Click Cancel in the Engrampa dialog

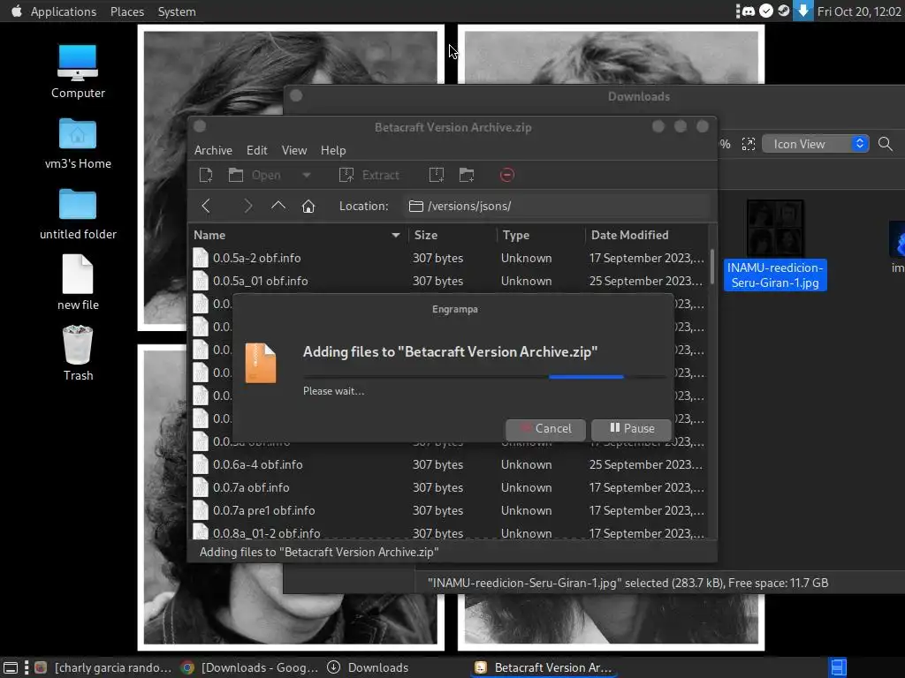545,428
